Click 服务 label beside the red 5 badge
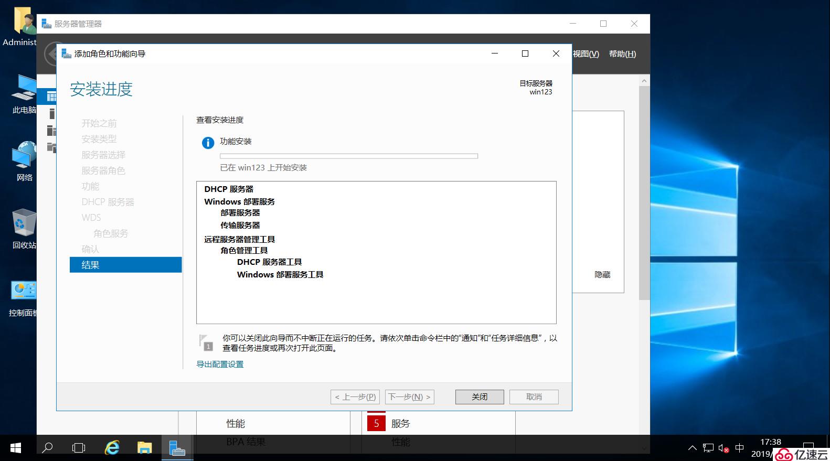830x461 pixels. click(x=400, y=424)
